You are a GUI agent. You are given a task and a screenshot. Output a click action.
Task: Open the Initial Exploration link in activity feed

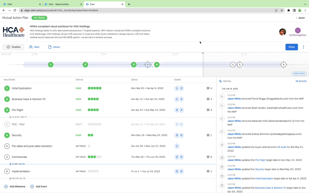click(x=264, y=179)
